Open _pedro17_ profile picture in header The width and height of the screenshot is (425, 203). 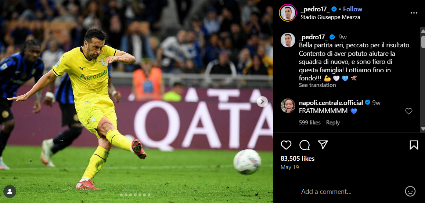click(288, 13)
